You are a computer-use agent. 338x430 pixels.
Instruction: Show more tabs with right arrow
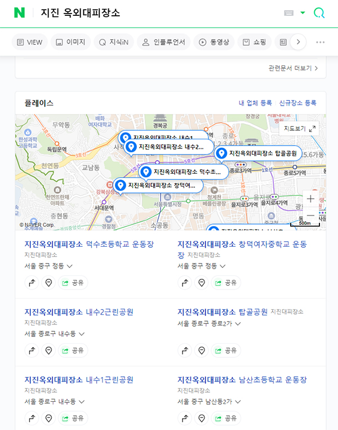(x=298, y=42)
